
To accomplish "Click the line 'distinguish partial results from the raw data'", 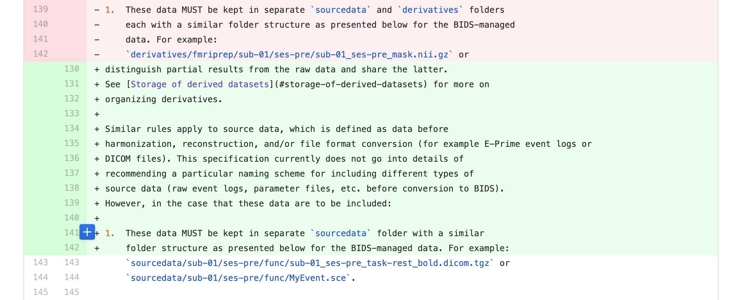I will (x=276, y=70).
